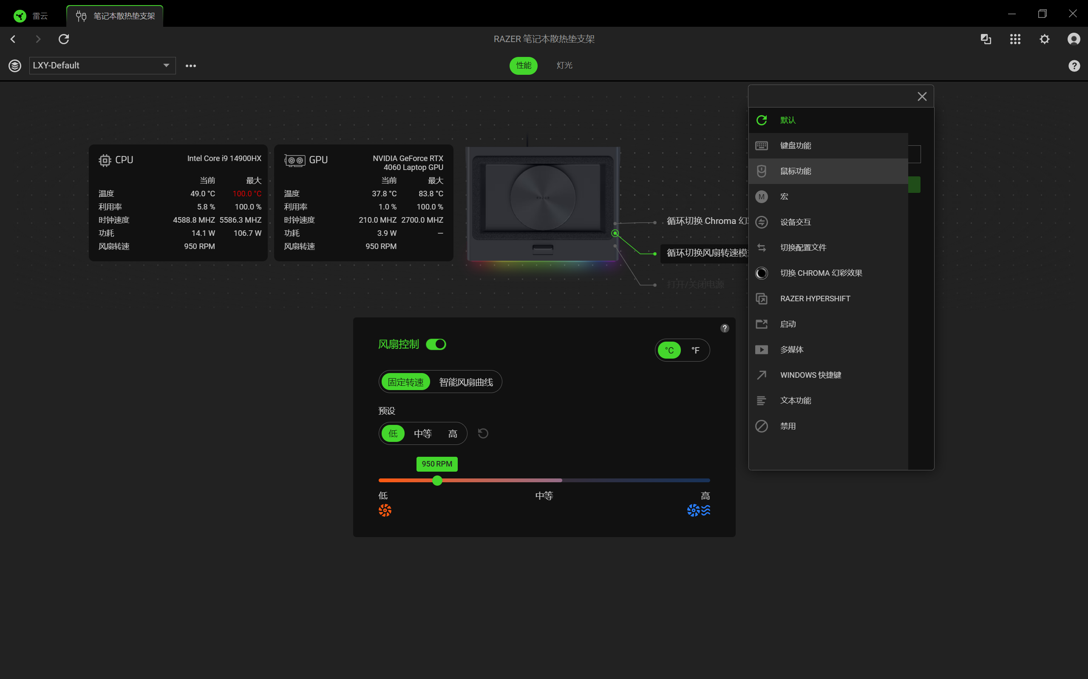
Task: Select the 高 fan preset button
Action: [453, 433]
